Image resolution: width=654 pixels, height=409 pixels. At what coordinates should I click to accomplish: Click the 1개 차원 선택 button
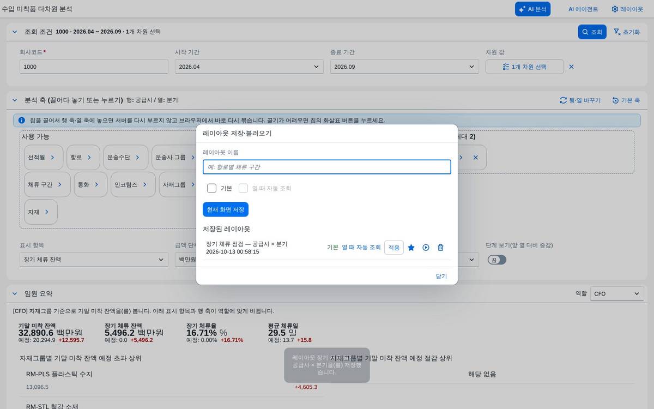(x=524, y=67)
